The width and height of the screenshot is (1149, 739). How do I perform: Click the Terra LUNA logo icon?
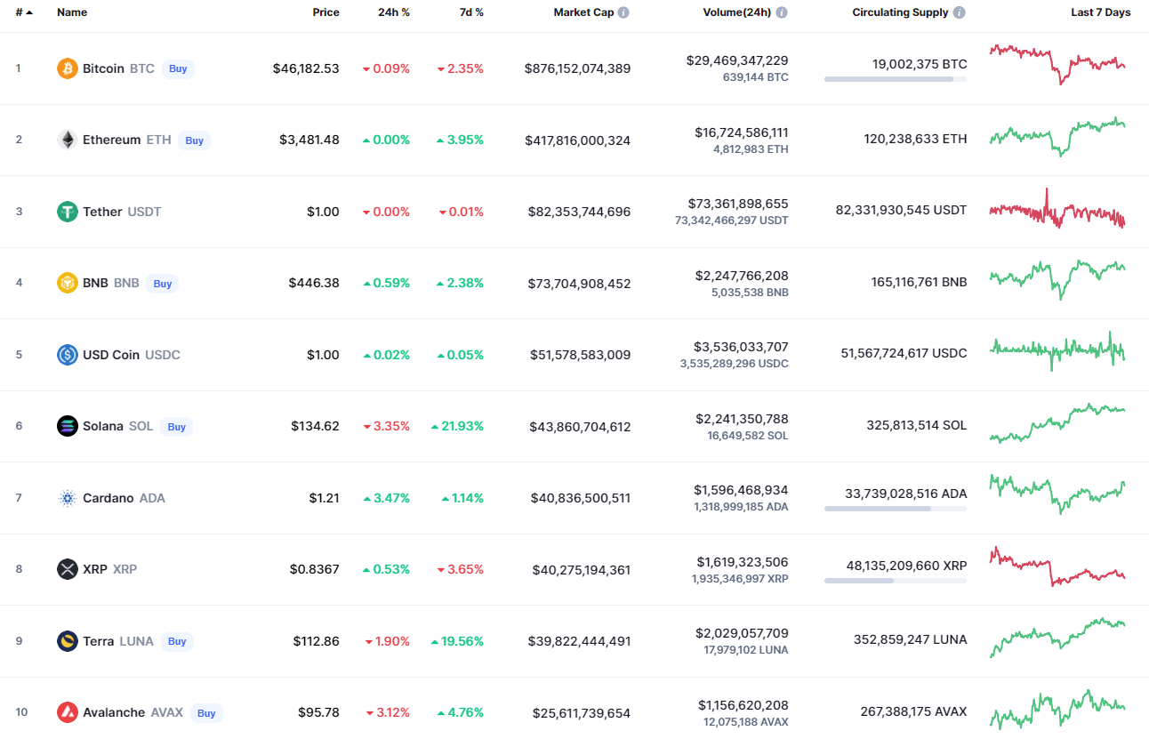[68, 641]
